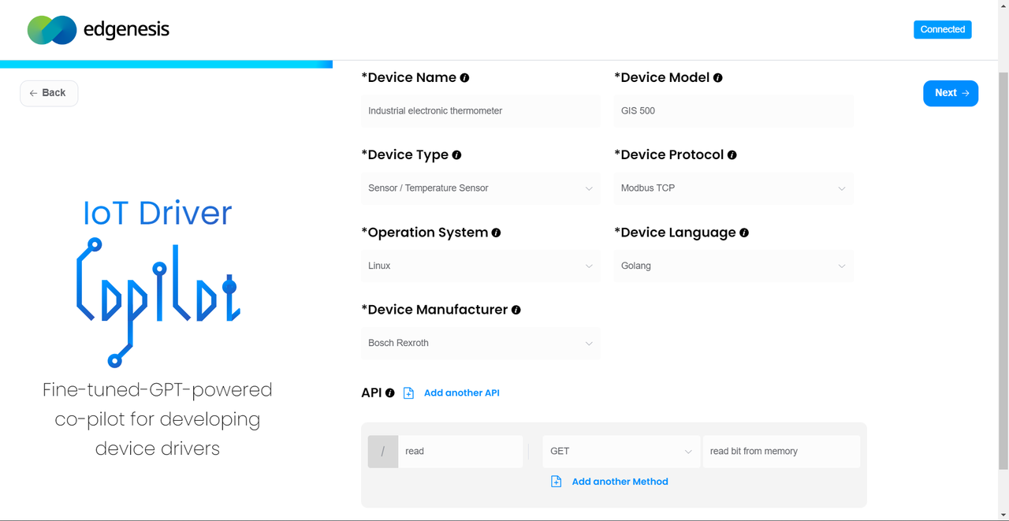Open the Device Type dropdown
Screen dimensions: 1009x521
click(480, 188)
